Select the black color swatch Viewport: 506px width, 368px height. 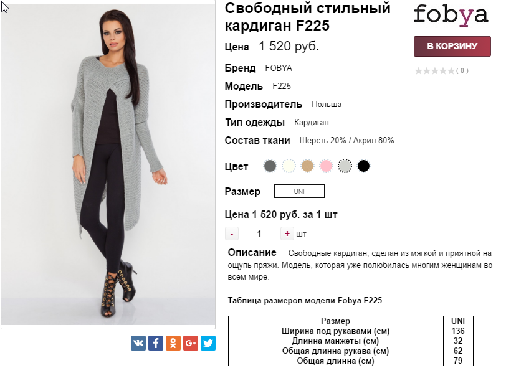coord(363,166)
